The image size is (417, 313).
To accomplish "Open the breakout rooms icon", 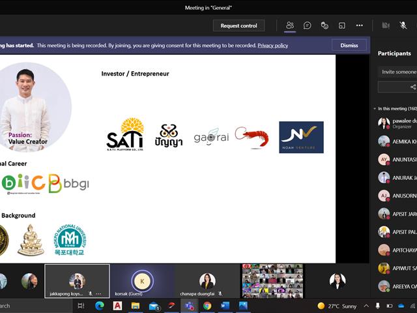I will [x=341, y=25].
